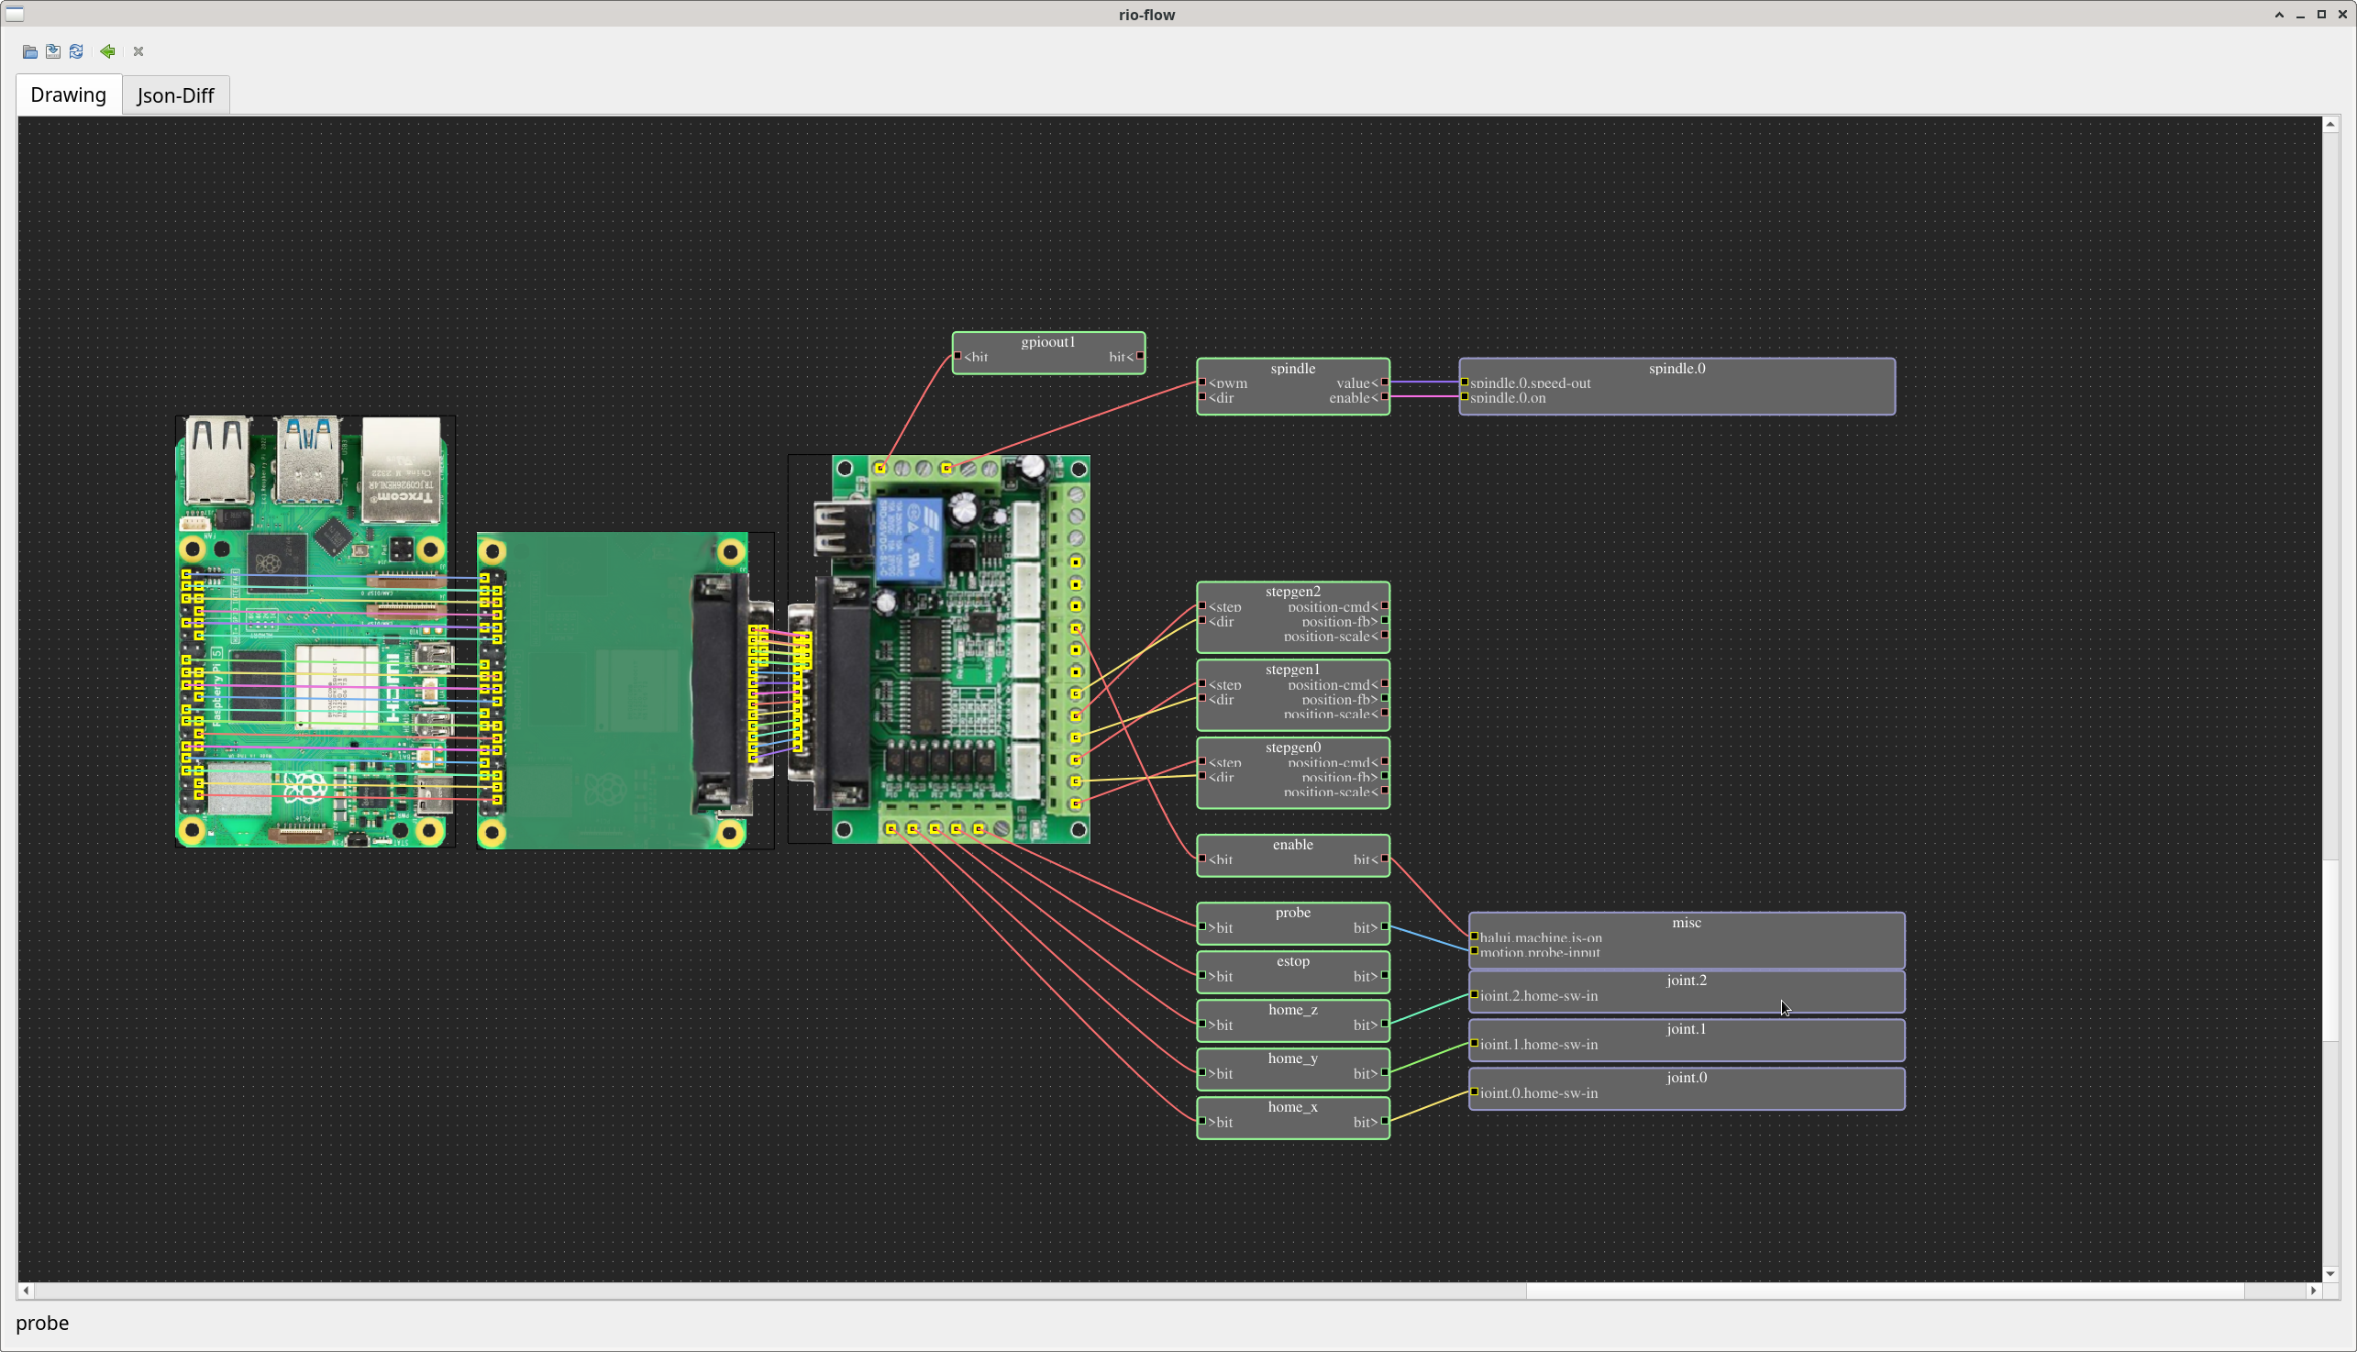Click the window menu icon in title bar
This screenshot has height=1352, width=2357.
pyautogui.click(x=15, y=14)
